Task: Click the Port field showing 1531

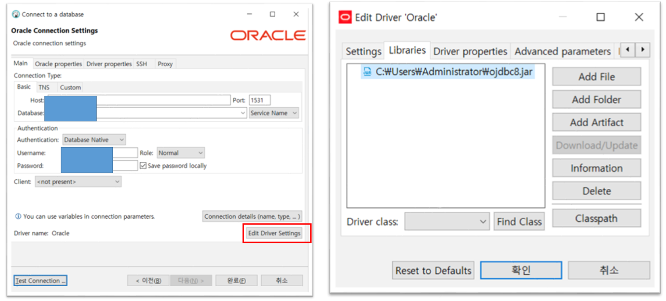Action: point(260,100)
